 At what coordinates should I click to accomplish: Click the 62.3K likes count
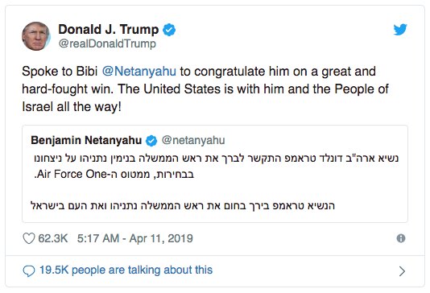point(53,238)
